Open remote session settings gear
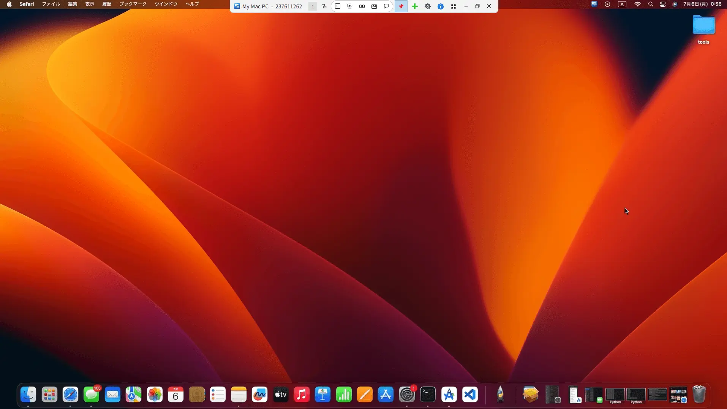The height and width of the screenshot is (409, 727). pyautogui.click(x=428, y=6)
